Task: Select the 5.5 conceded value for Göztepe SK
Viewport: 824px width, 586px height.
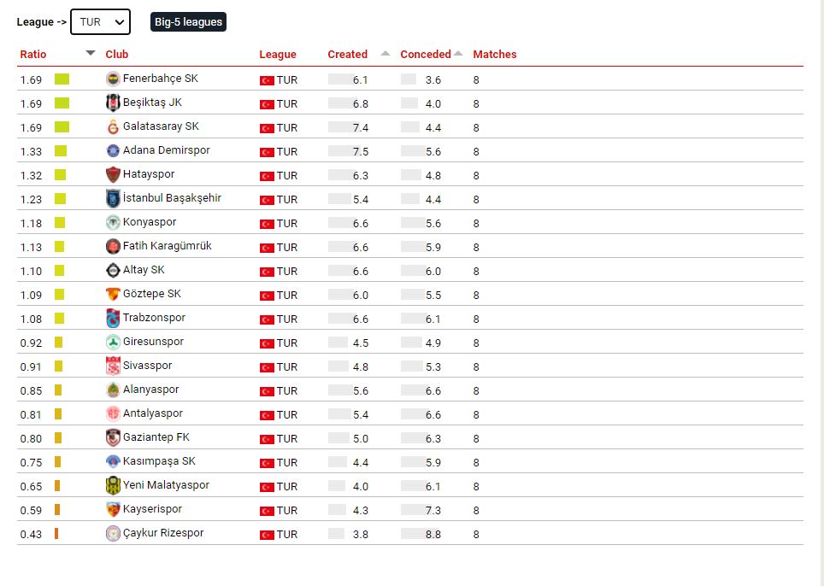Action: click(433, 296)
